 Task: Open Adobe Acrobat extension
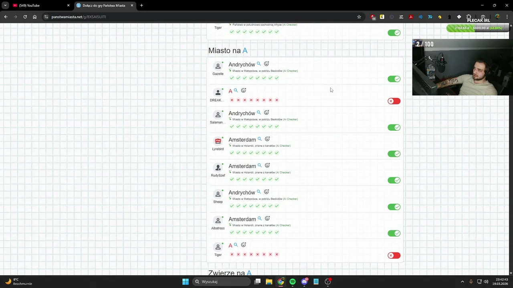tap(411, 17)
